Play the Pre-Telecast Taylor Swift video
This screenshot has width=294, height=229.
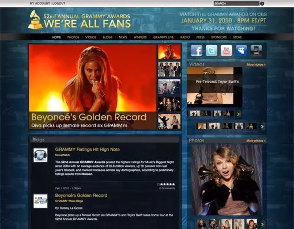pyautogui.click(x=214, y=87)
